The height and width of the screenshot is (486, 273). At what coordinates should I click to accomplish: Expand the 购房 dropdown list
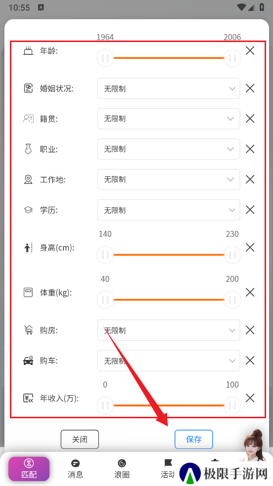point(169,330)
